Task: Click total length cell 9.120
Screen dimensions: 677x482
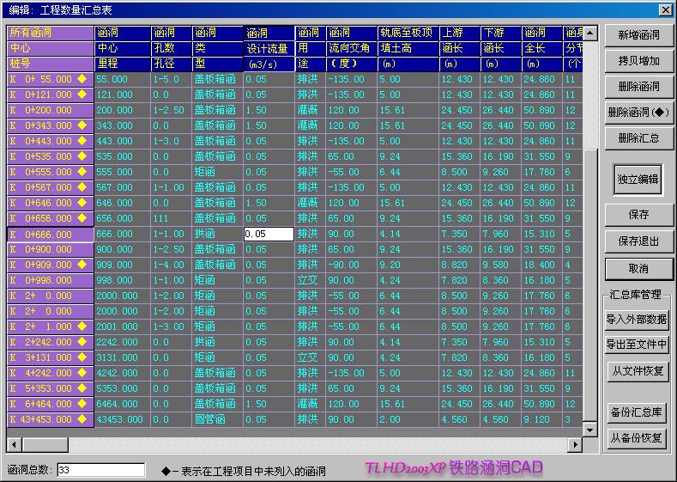Action: pyautogui.click(x=541, y=420)
